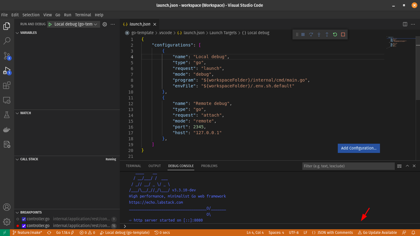
Task: Click the Step Over debug icon
Action: point(311,34)
